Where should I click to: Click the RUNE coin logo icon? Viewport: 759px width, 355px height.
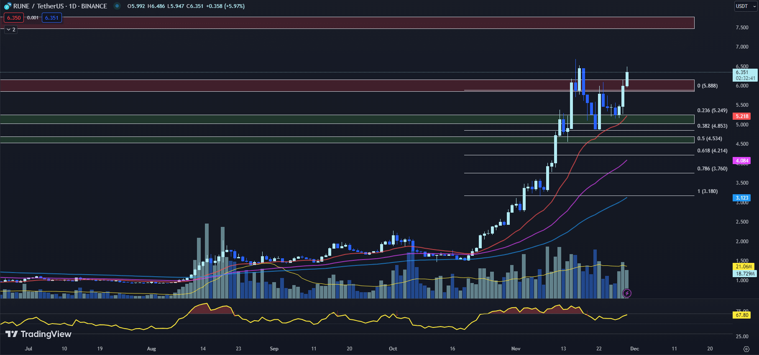point(8,6)
